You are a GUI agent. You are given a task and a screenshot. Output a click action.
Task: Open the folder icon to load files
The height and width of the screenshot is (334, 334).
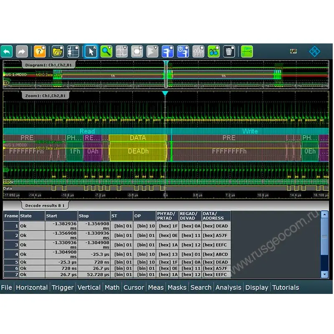(x=58, y=51)
